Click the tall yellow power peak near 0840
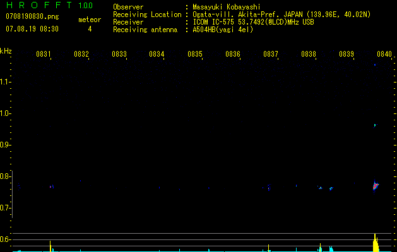Image resolution: width=397 pixels, height=252 pixels. 376,243
